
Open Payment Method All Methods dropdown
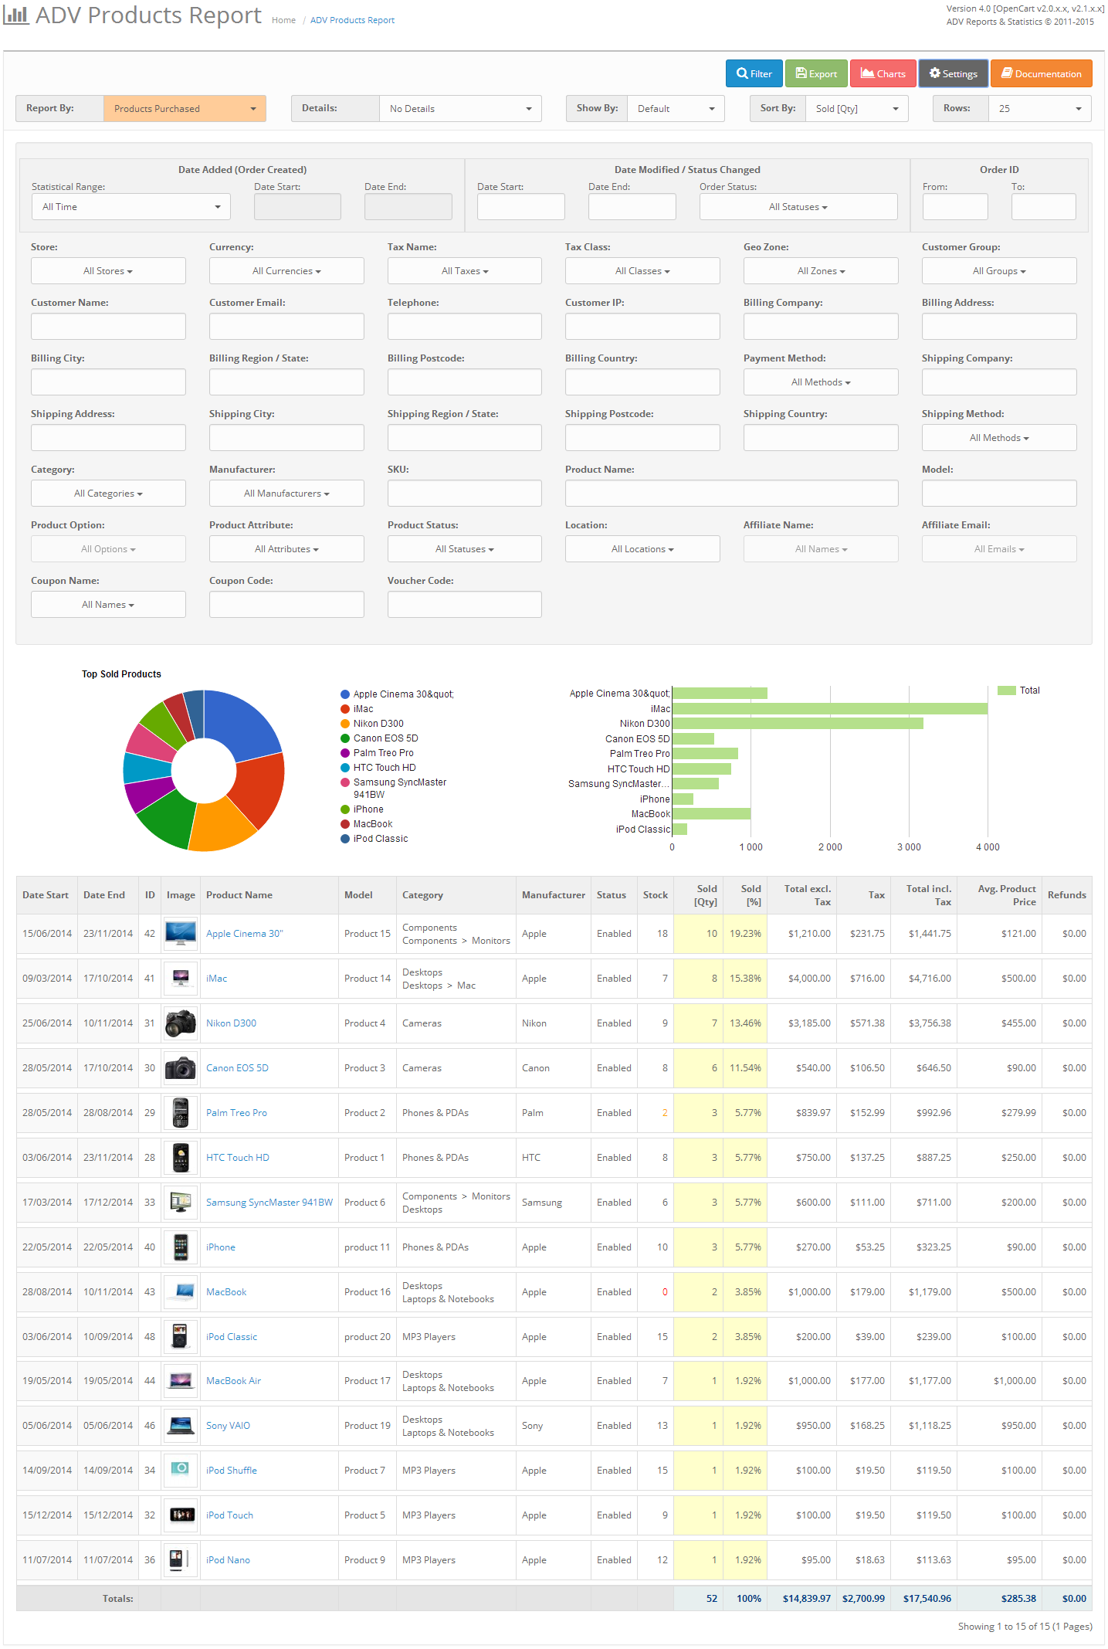click(821, 382)
